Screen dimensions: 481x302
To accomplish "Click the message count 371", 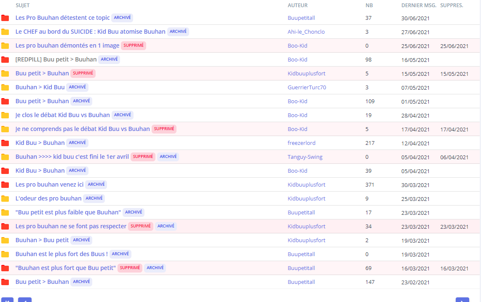I will point(370,185).
